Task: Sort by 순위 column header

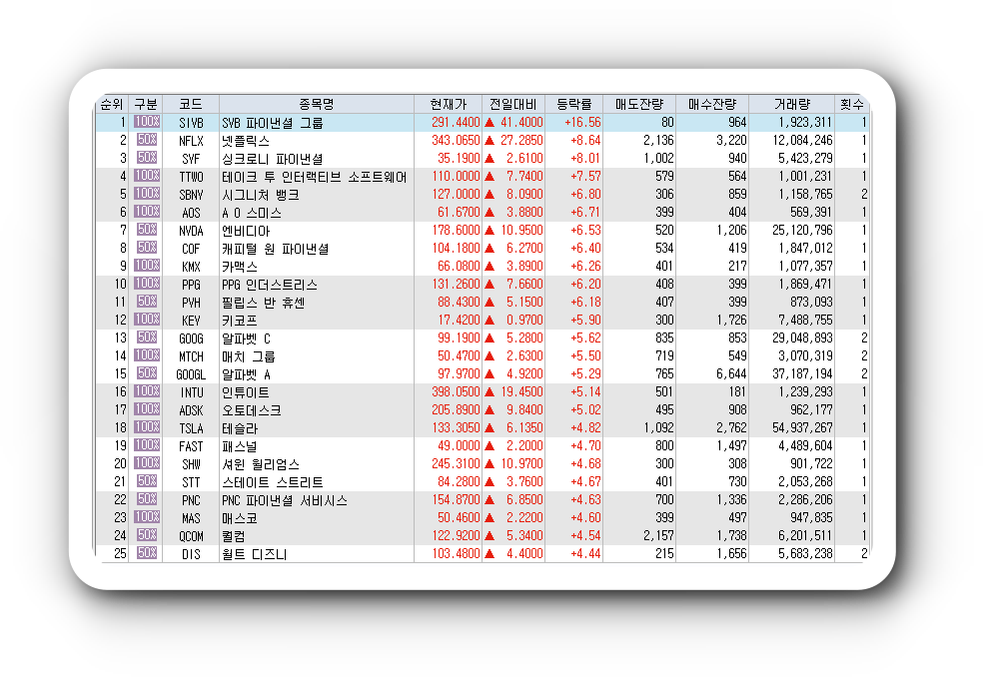Action: click(x=112, y=104)
